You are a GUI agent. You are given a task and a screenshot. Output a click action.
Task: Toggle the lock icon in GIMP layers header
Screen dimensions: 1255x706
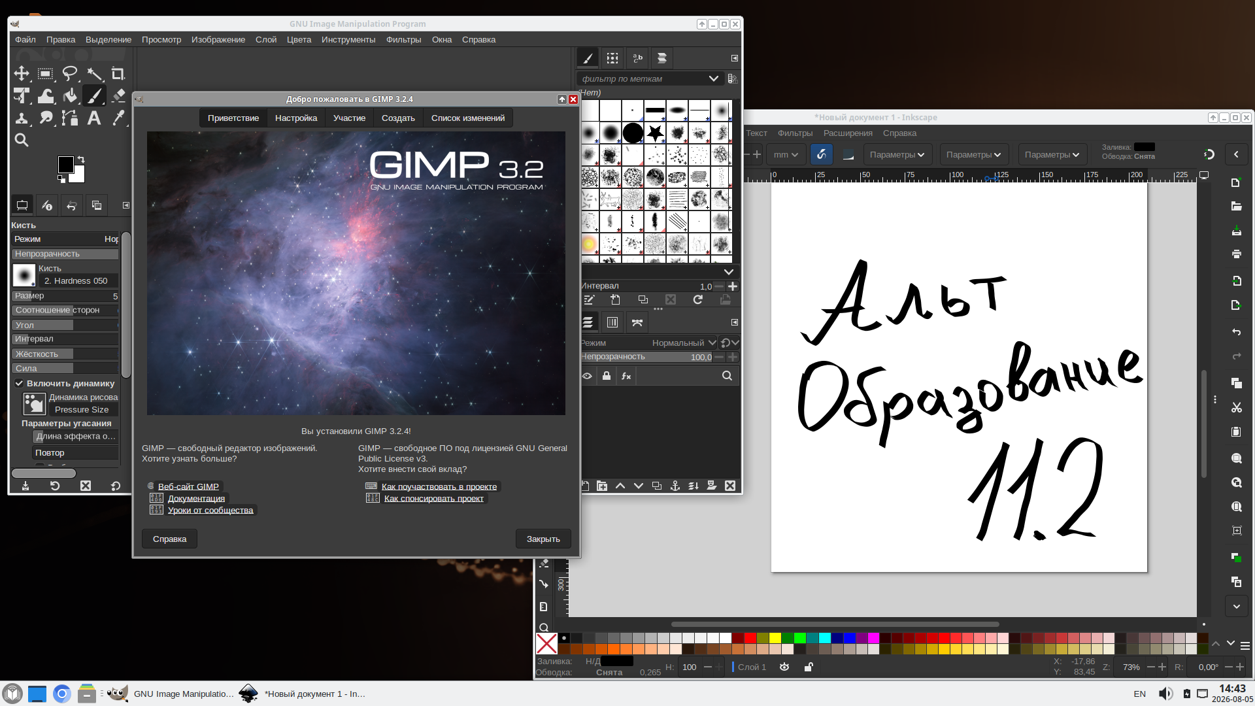607,376
